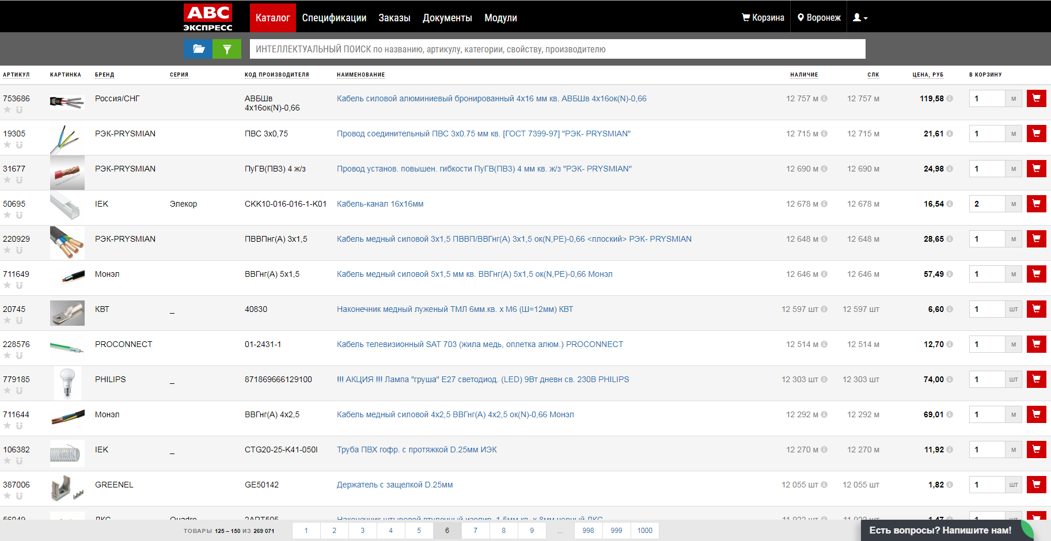Go to page 7 in pagination

pyautogui.click(x=475, y=531)
